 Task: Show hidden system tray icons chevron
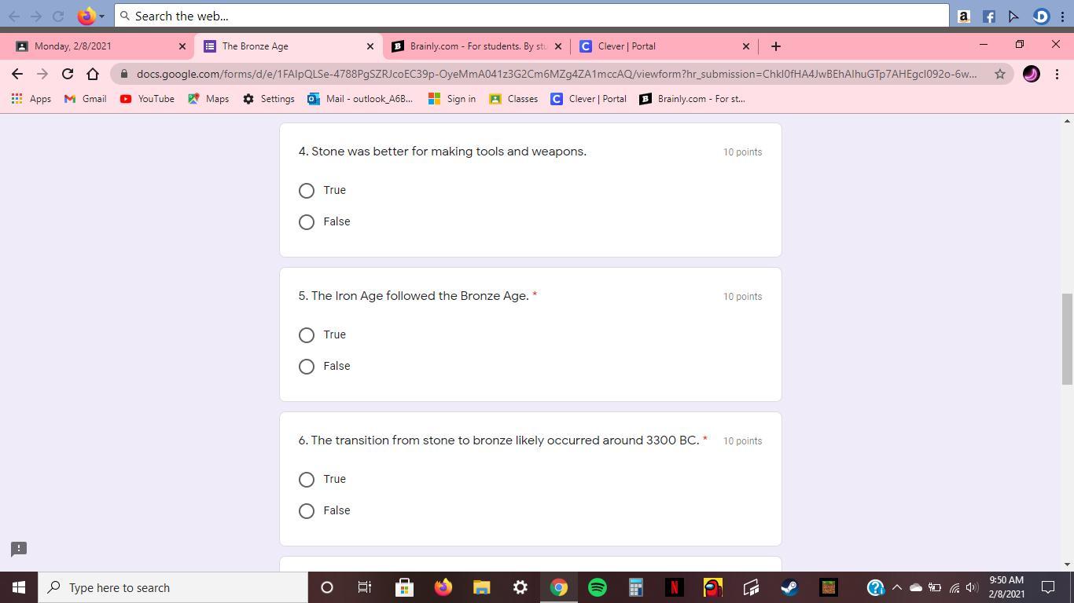896,587
